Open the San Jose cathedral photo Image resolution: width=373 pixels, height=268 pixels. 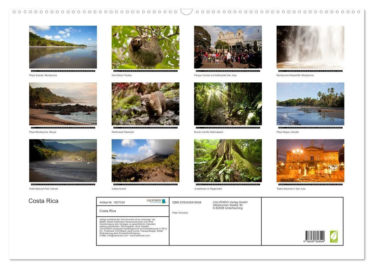point(228,47)
